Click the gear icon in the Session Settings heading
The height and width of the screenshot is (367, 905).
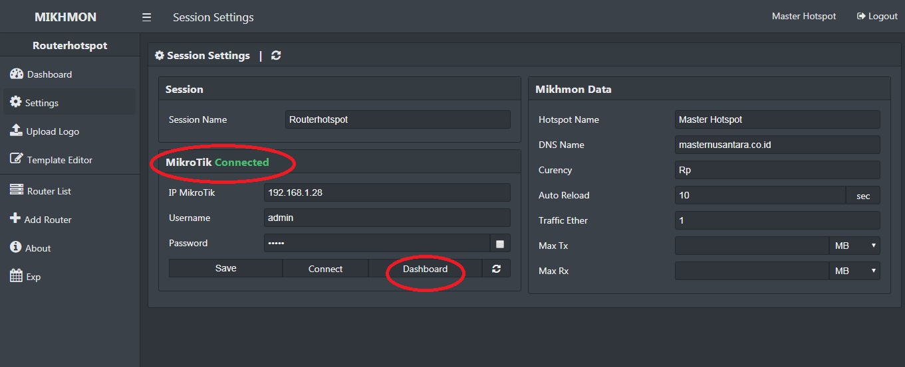160,56
